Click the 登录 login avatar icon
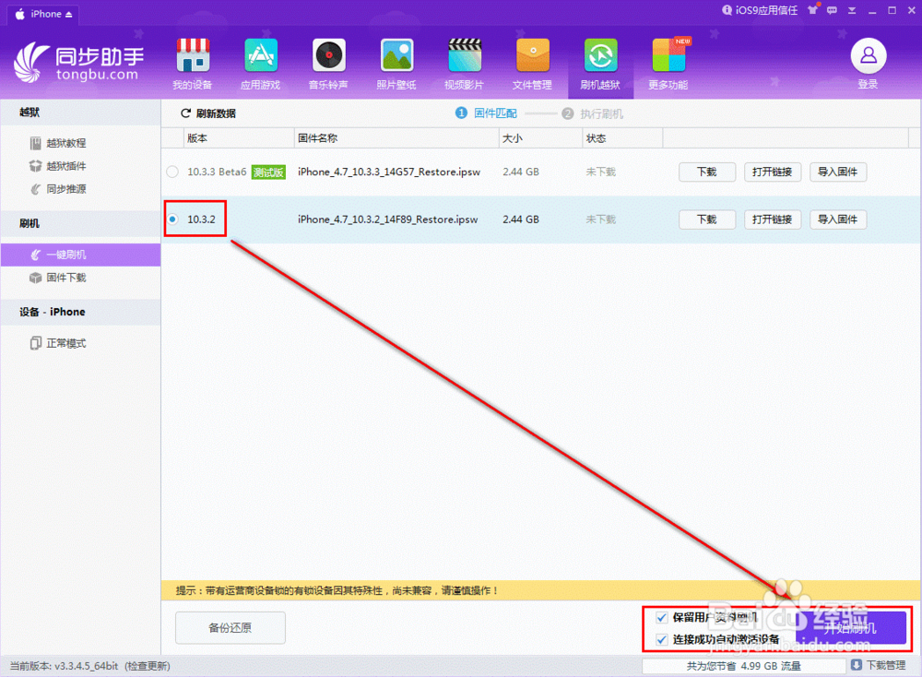This screenshot has width=922, height=677. pos(869,56)
